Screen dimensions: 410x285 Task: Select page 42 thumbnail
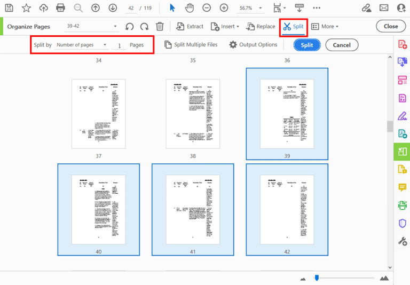[x=287, y=209]
